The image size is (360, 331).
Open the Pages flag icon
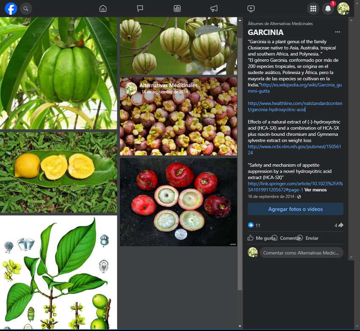coord(140,8)
